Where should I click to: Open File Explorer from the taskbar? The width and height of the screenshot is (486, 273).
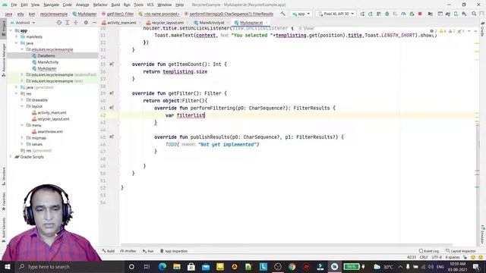point(177,266)
